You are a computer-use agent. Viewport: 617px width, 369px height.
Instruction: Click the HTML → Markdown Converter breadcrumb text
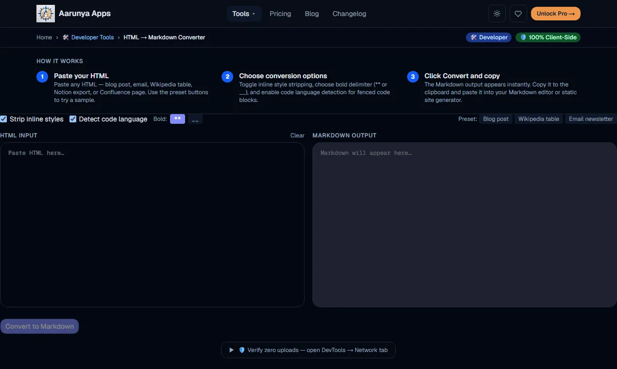(164, 37)
